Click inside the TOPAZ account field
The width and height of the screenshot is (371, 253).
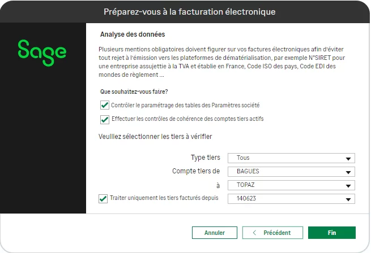pos(286,185)
